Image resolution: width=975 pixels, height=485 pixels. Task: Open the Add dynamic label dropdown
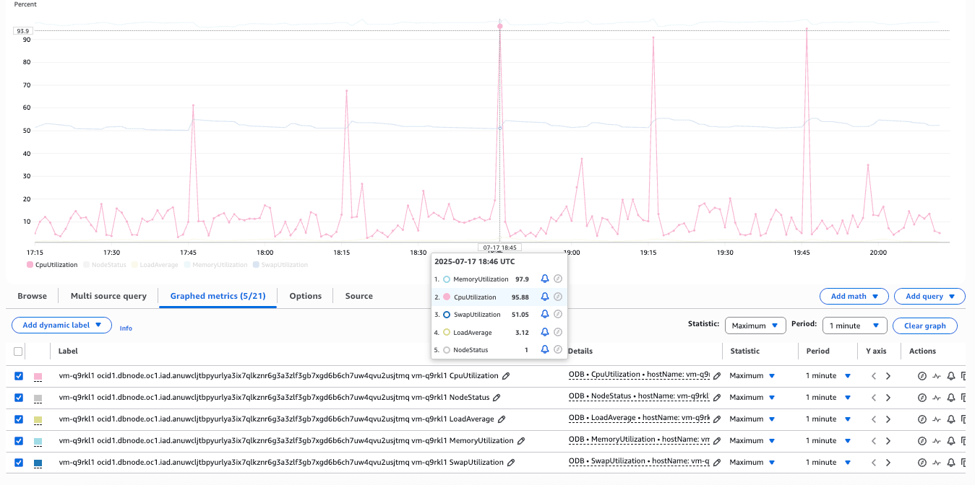(x=61, y=325)
